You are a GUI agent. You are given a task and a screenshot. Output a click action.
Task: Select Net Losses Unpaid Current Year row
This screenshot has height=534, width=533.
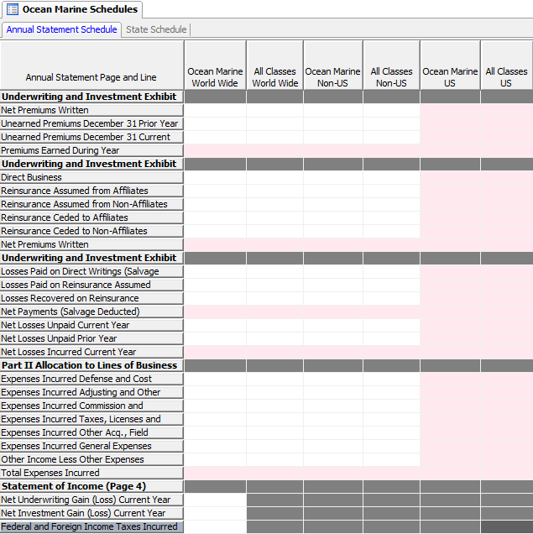tap(91, 325)
